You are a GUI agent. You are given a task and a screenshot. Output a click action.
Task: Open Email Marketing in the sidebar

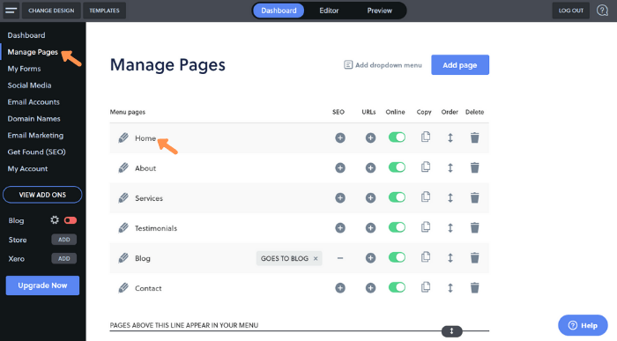click(x=35, y=136)
